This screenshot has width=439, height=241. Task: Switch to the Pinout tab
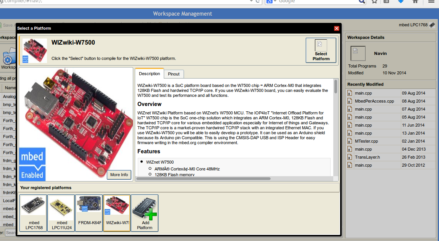click(174, 74)
